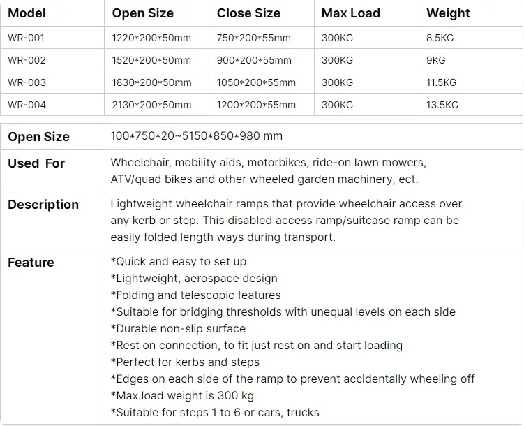Select the 'Folding and telescopic features' line
Image resolution: width=524 pixels, height=426 pixels.
click(196, 295)
